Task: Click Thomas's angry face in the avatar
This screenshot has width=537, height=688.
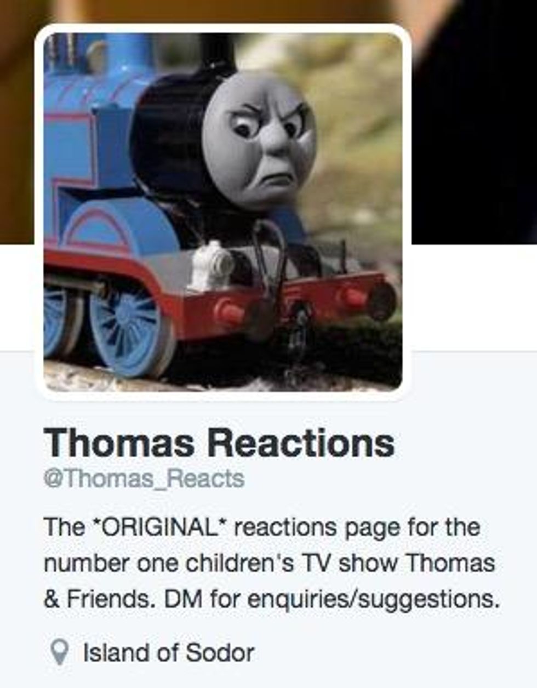Action: (x=259, y=140)
